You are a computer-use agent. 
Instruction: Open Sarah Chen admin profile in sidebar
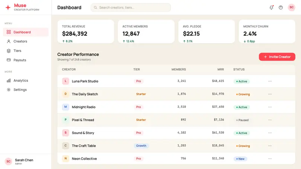pyautogui.click(x=26, y=161)
